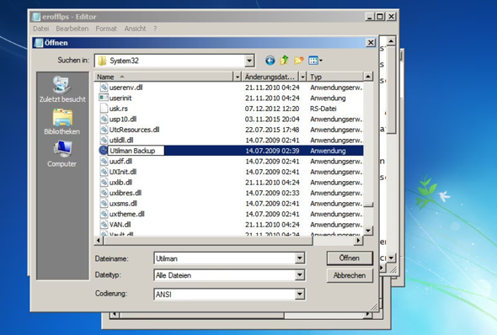Select the usk.rs RS-Datei type cell
The height and width of the screenshot is (335, 497).
tap(323, 109)
